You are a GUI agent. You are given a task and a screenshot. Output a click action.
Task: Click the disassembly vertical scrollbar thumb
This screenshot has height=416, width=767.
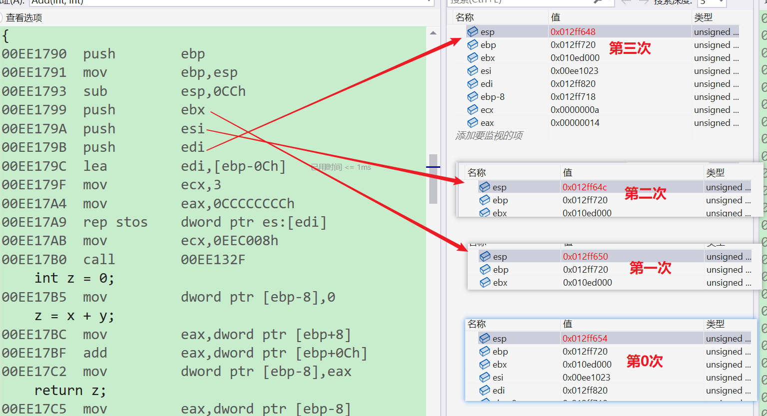tap(433, 179)
